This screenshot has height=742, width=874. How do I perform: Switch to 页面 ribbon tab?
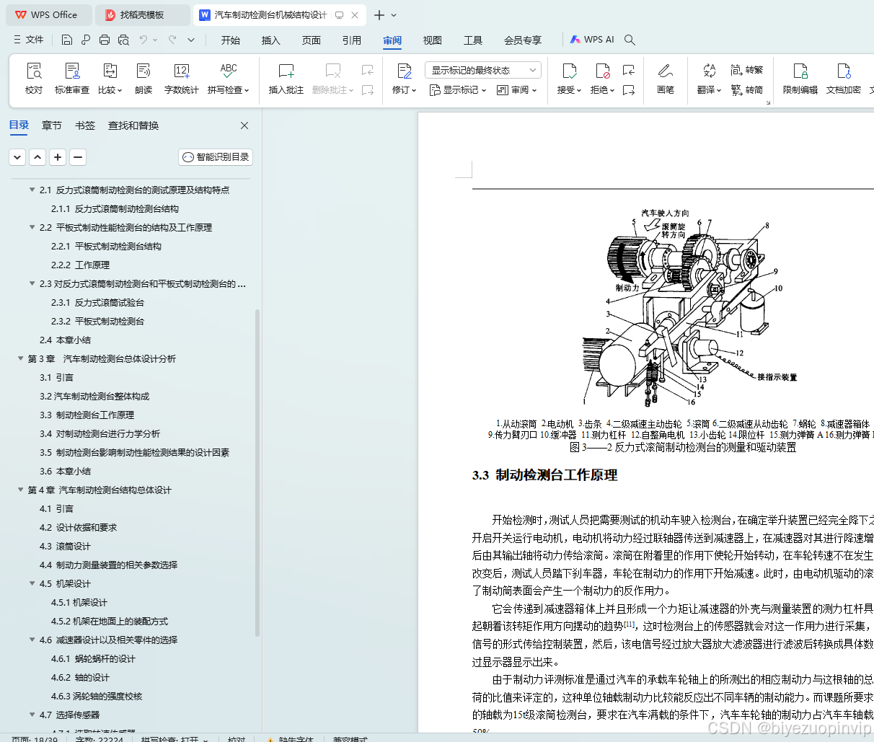[312, 40]
